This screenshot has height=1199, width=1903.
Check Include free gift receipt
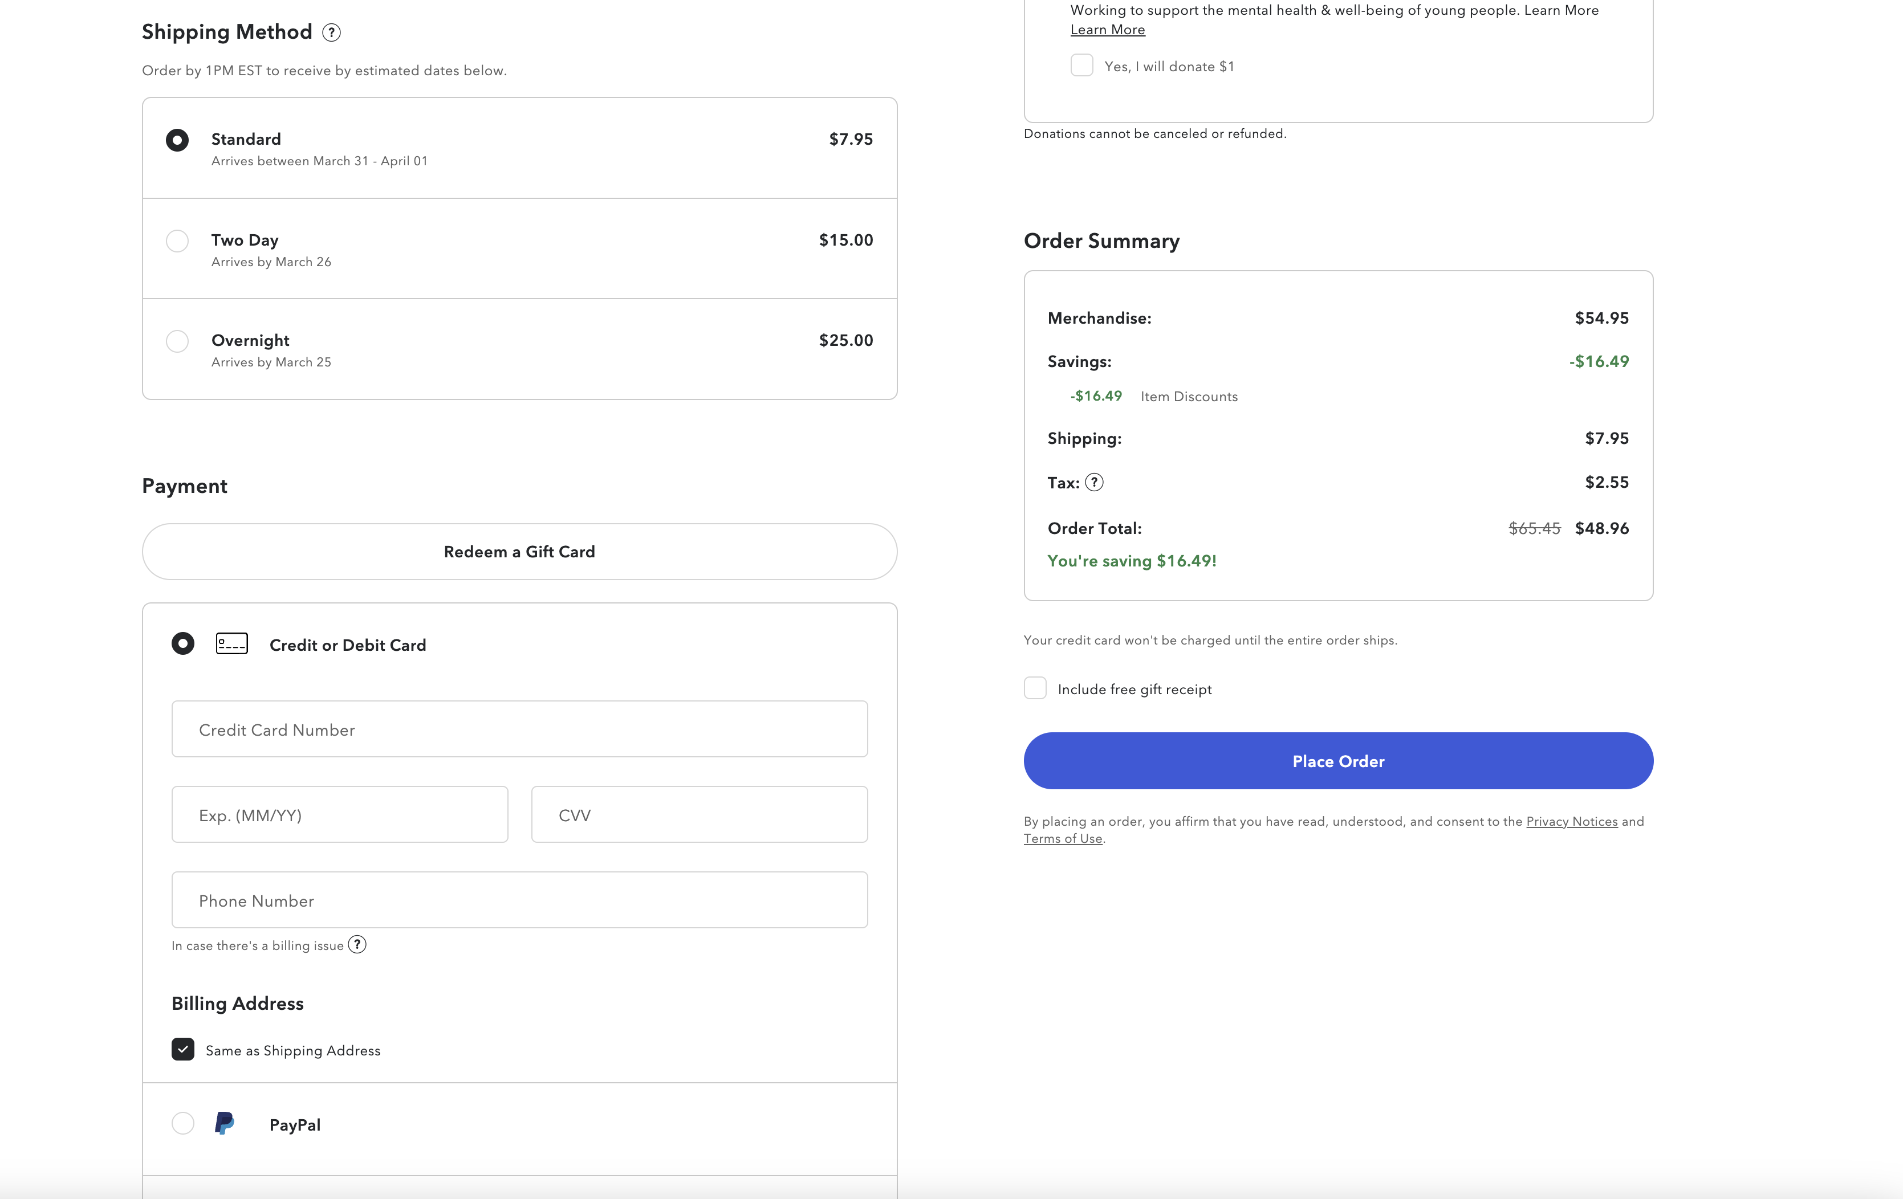coord(1035,688)
